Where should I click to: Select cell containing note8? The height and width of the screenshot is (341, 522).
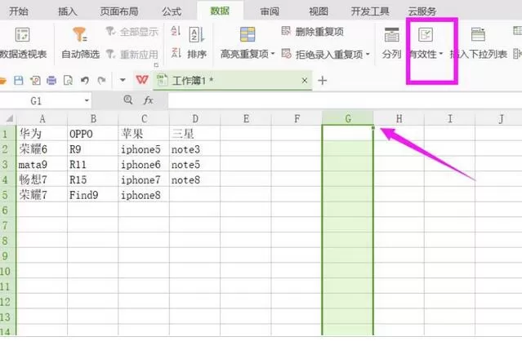pos(194,179)
